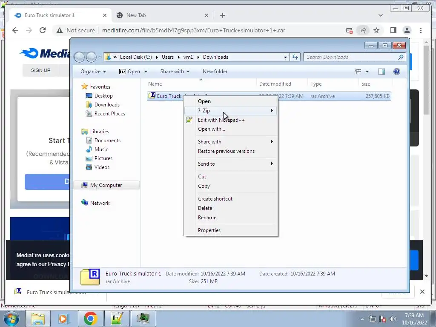
Task: Click Explorer back navigation button
Action: click(79, 57)
